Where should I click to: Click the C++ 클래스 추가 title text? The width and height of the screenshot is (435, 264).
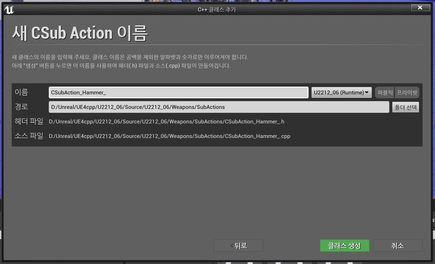pos(217,10)
